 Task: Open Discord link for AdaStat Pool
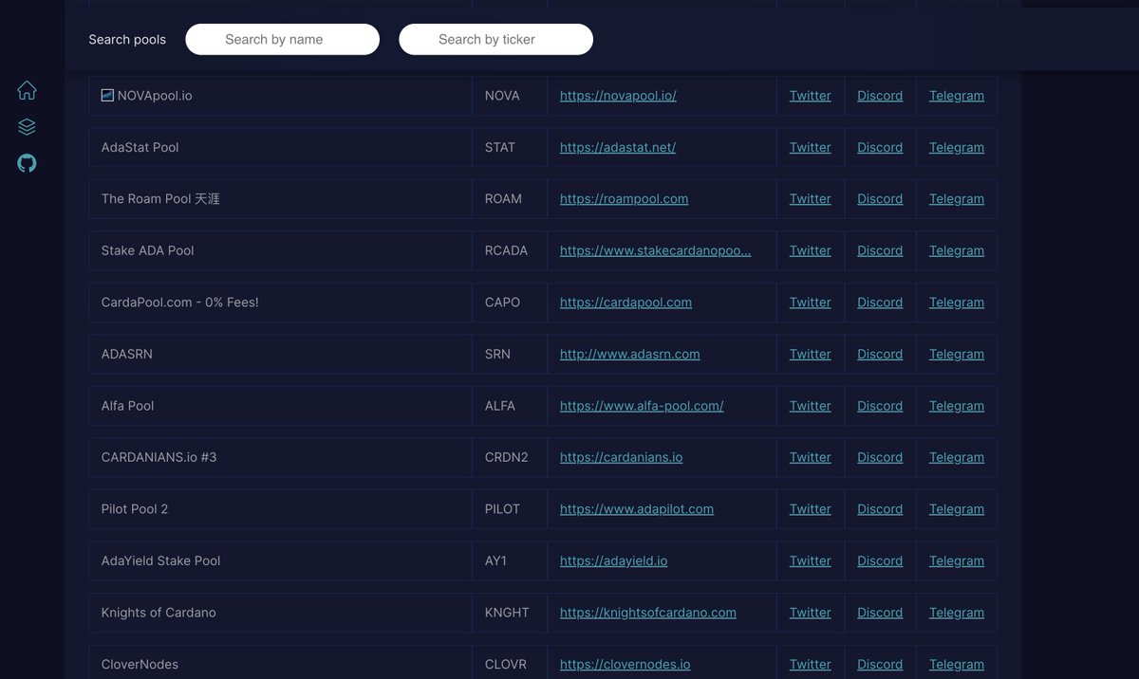click(880, 147)
